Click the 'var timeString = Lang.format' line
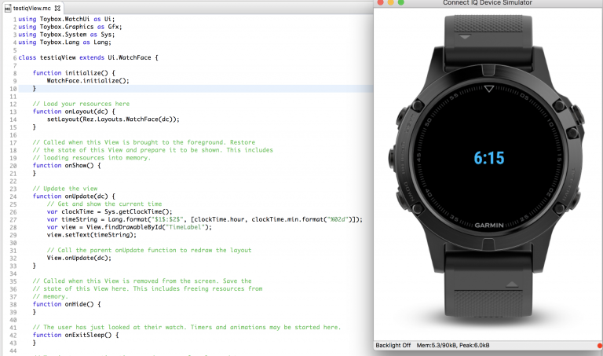This screenshot has width=603, height=356. pos(205,219)
